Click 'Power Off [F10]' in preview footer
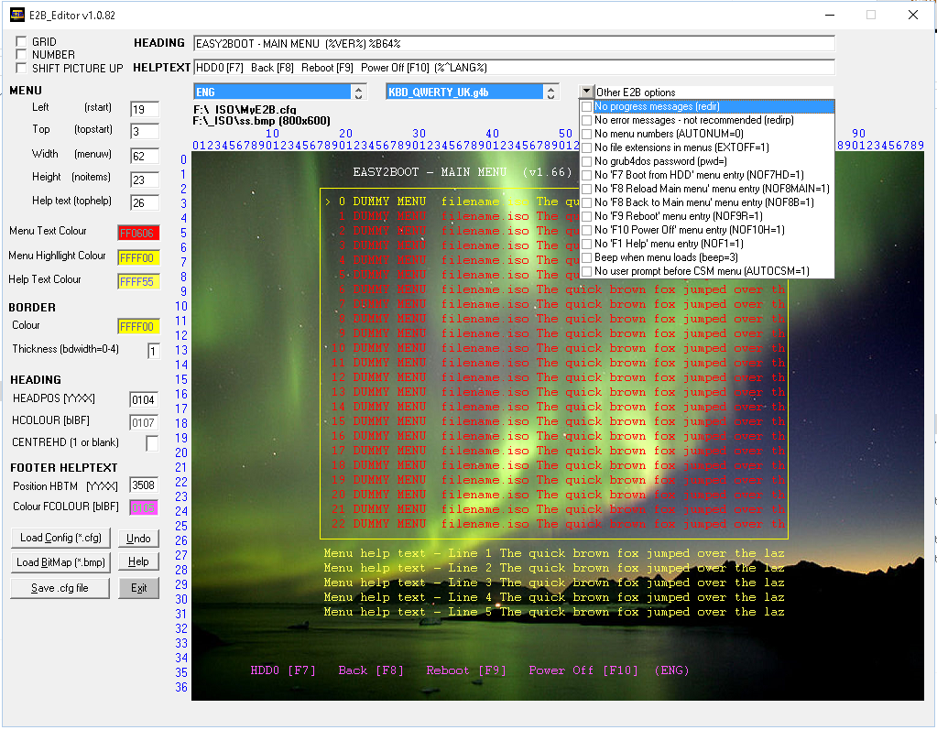 point(583,670)
